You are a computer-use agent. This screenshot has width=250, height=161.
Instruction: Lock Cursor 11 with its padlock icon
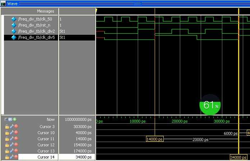[x=7, y=139]
